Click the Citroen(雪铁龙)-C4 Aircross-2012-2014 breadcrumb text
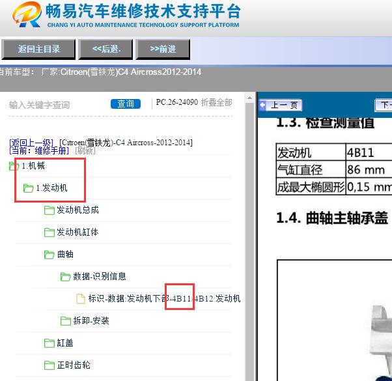This screenshot has height=381, width=392. point(126,143)
